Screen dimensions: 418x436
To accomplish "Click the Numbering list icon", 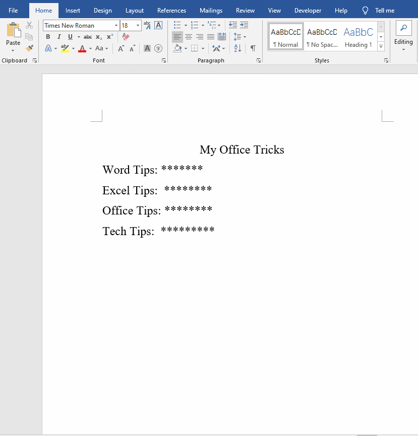I will [x=195, y=25].
